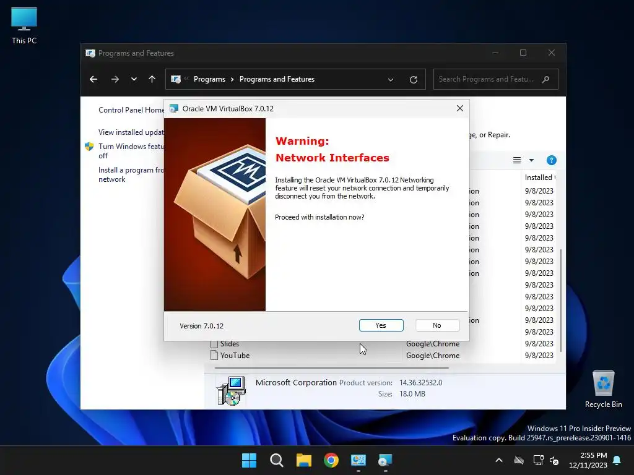Image resolution: width=634 pixels, height=475 pixels.
Task: Click the VirtualBox icon in the dialog title bar
Action: pyautogui.click(x=174, y=109)
